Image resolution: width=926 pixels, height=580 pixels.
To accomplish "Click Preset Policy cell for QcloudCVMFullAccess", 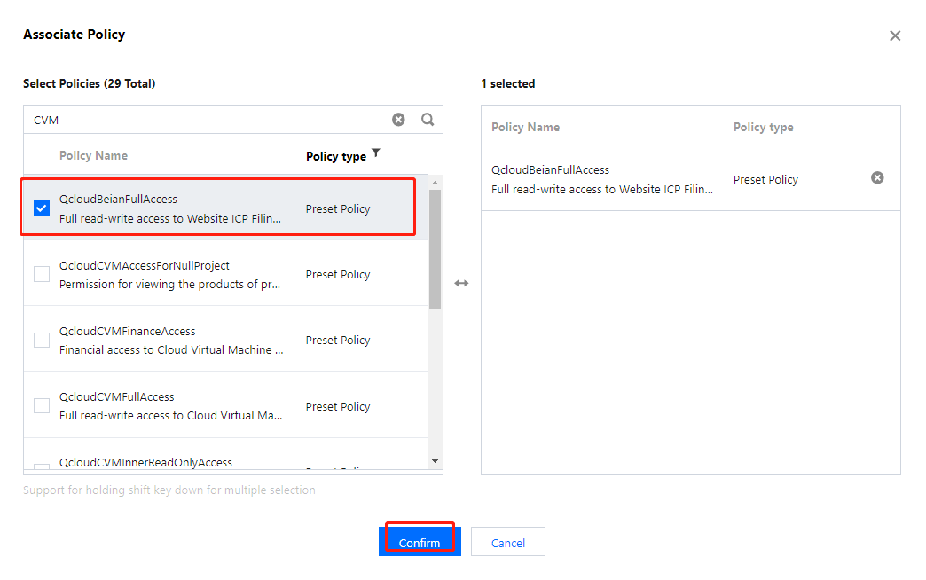I will pos(338,406).
